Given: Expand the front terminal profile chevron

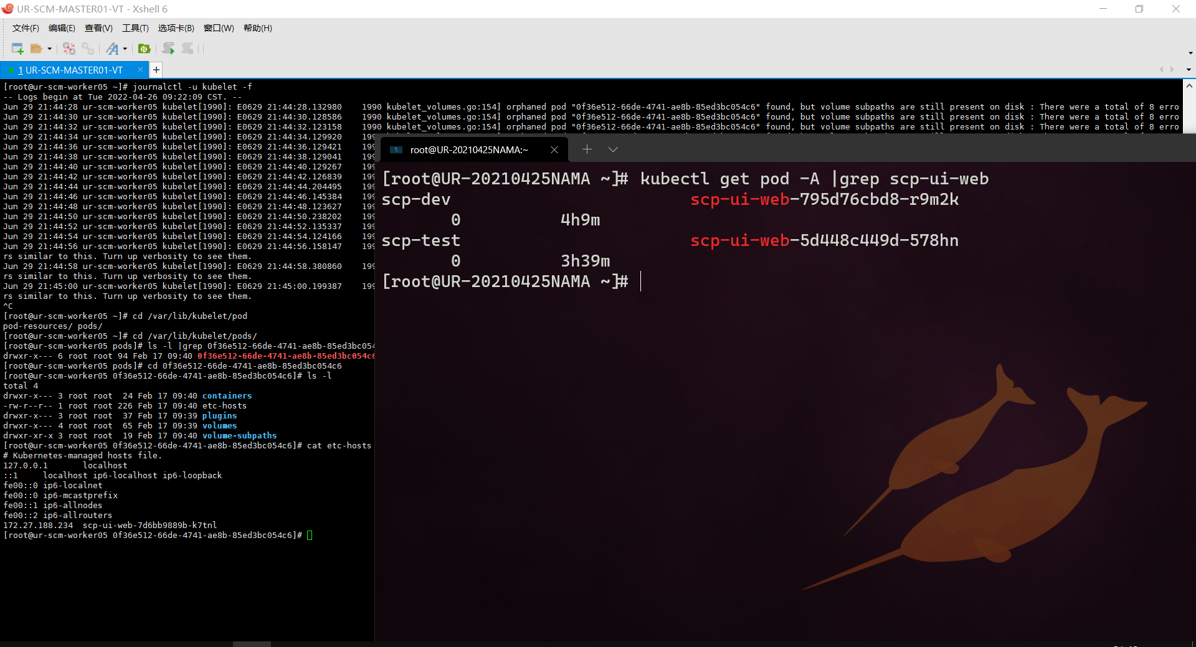Looking at the screenshot, I should click(x=613, y=149).
